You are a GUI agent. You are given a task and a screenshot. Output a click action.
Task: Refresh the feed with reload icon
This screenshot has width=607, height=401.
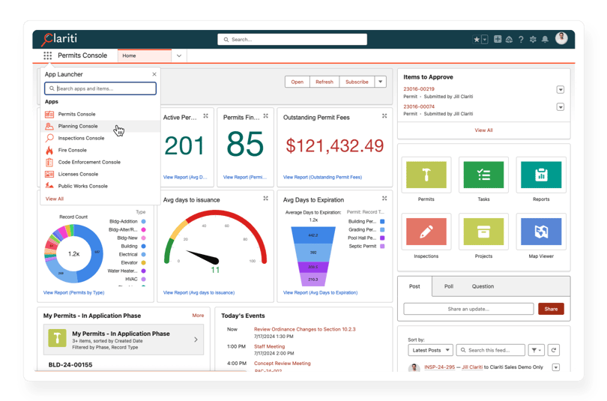click(x=553, y=350)
